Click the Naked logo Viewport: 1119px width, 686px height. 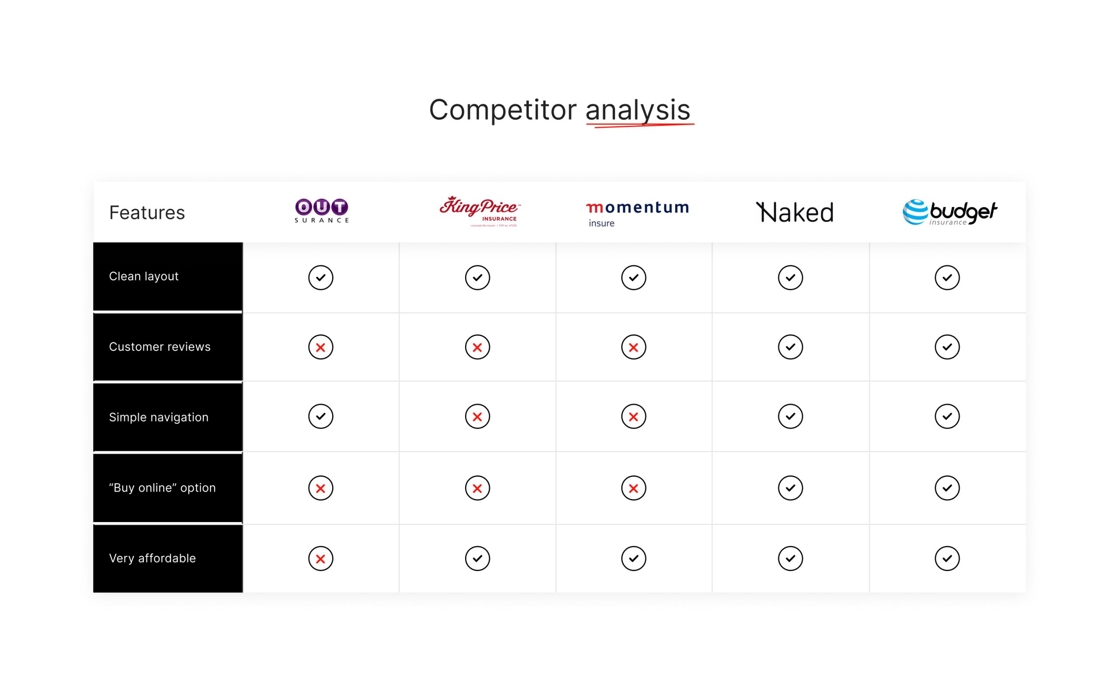[x=795, y=212]
